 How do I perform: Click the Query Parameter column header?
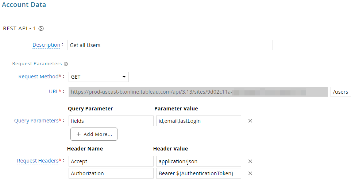pos(90,109)
